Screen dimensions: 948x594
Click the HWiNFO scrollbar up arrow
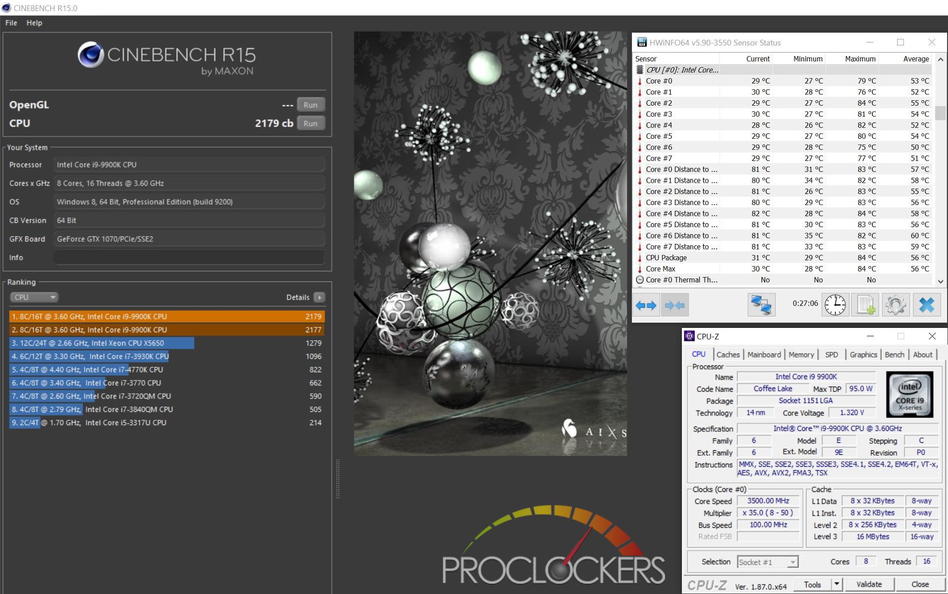point(941,60)
